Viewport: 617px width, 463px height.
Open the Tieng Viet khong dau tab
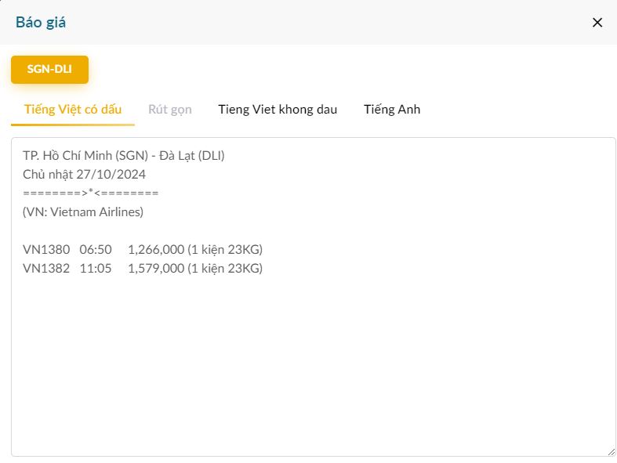coord(278,109)
